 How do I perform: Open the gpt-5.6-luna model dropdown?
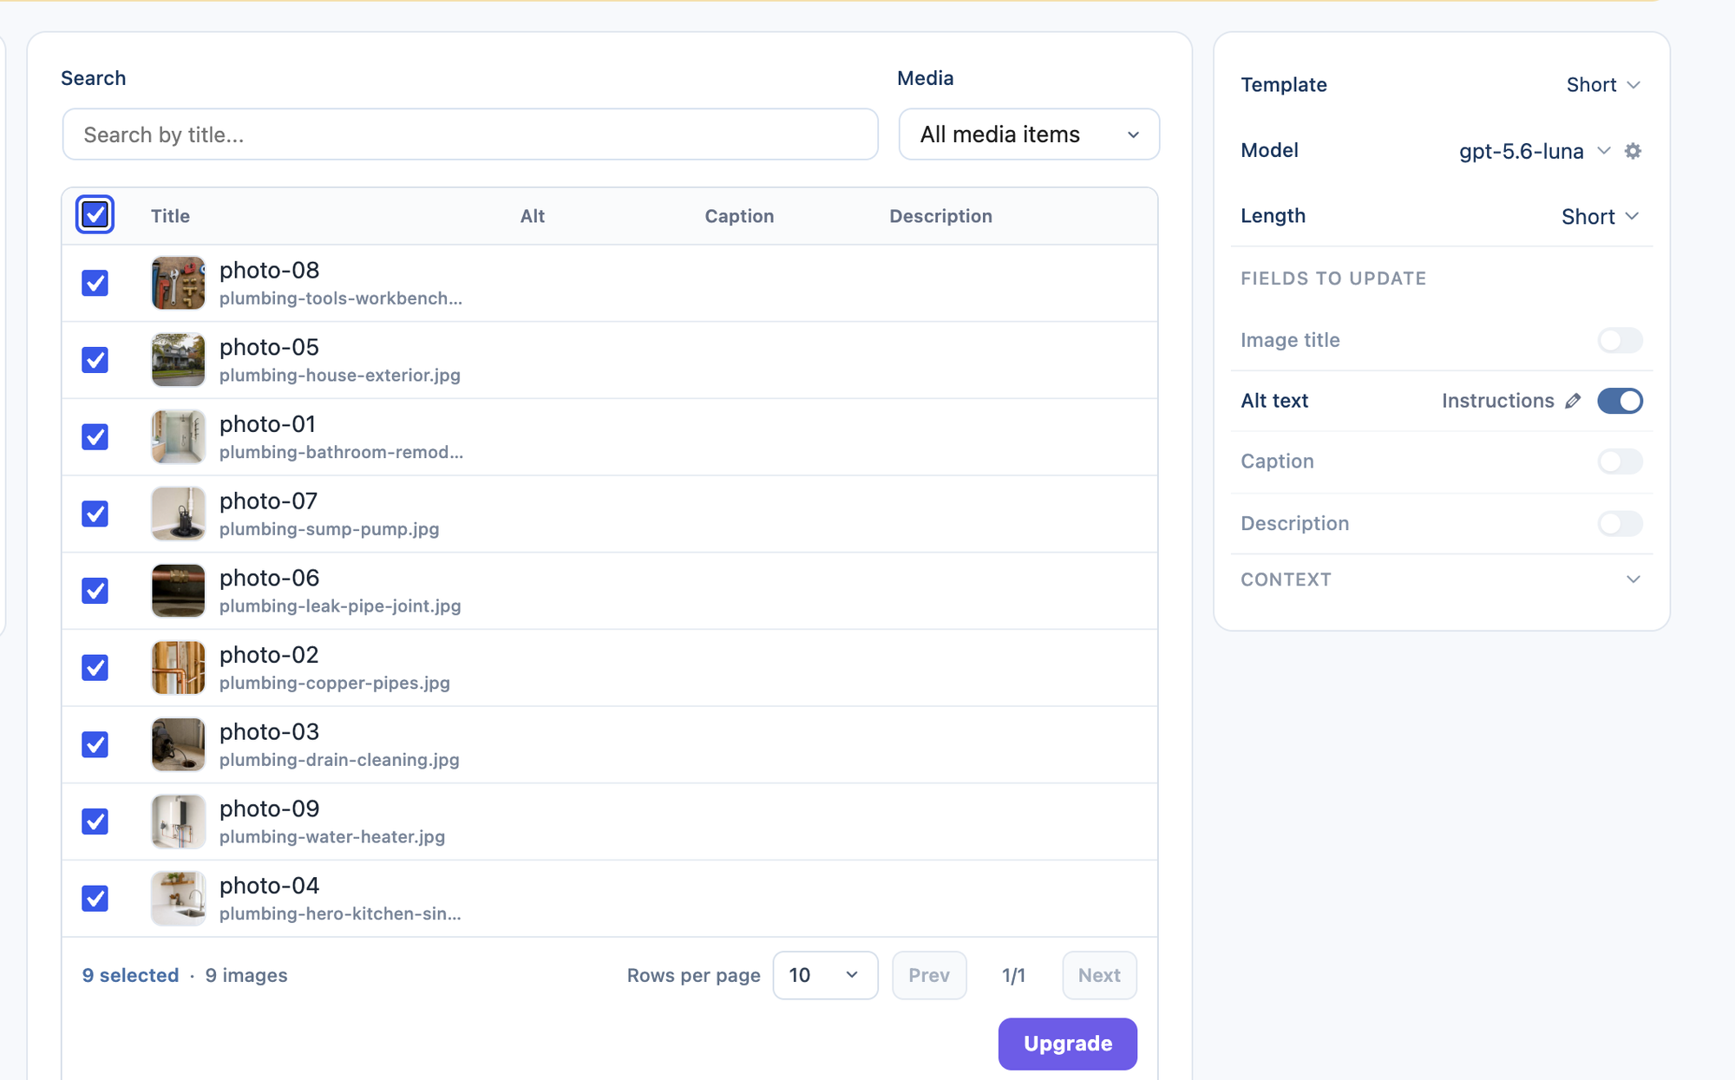(x=1534, y=151)
